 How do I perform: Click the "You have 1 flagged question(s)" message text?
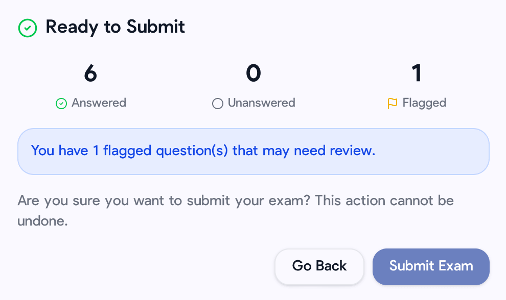click(x=129, y=151)
